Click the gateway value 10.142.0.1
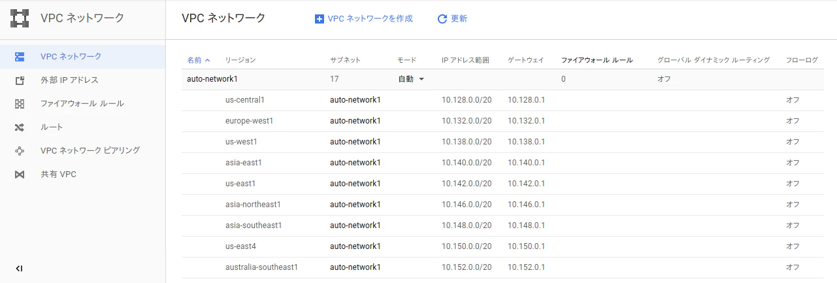The width and height of the screenshot is (837, 283). coord(527,184)
